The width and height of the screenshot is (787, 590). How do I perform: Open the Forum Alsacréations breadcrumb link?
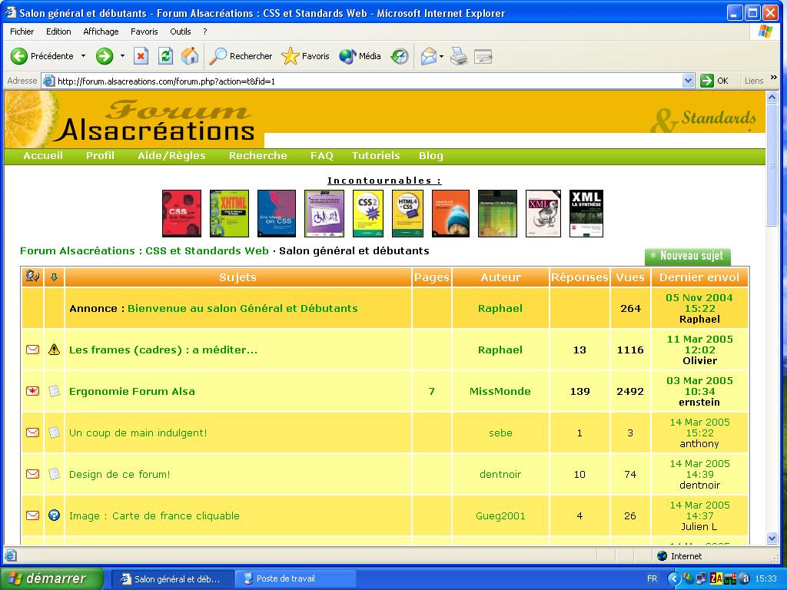[x=144, y=251]
